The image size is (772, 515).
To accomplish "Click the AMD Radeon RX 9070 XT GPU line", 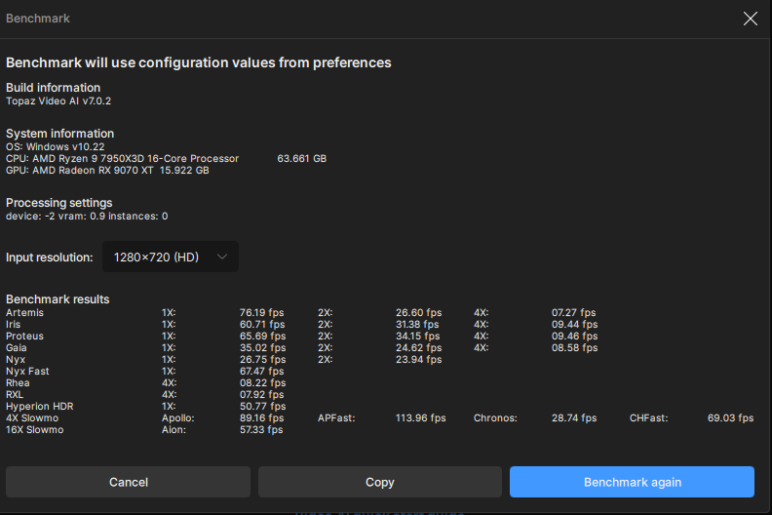I will click(x=107, y=170).
